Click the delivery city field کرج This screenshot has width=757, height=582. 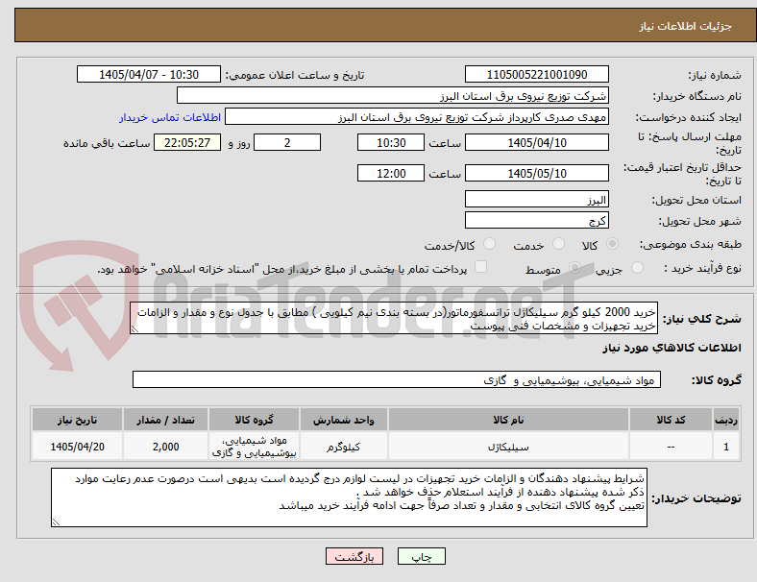tap(537, 221)
